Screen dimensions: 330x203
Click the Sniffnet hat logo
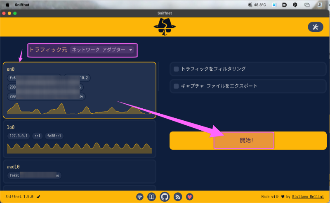[165, 27]
